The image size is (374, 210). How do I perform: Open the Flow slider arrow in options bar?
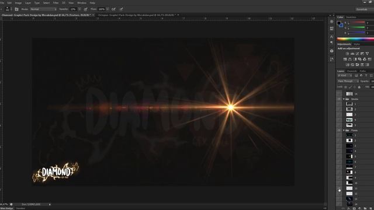(108, 9)
